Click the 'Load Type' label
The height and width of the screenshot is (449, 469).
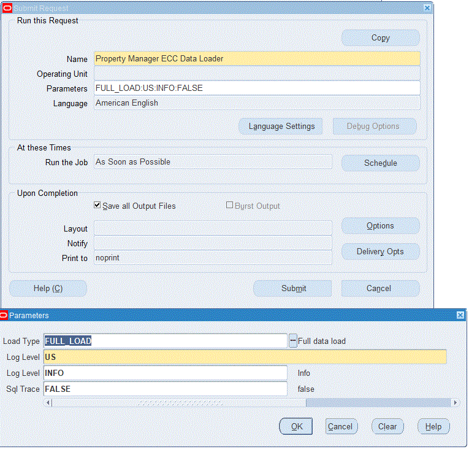pyautogui.click(x=21, y=341)
